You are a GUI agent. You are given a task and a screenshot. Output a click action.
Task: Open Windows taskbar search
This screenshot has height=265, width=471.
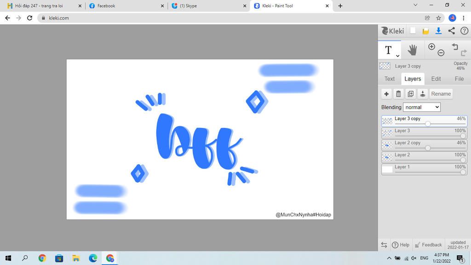25,258
